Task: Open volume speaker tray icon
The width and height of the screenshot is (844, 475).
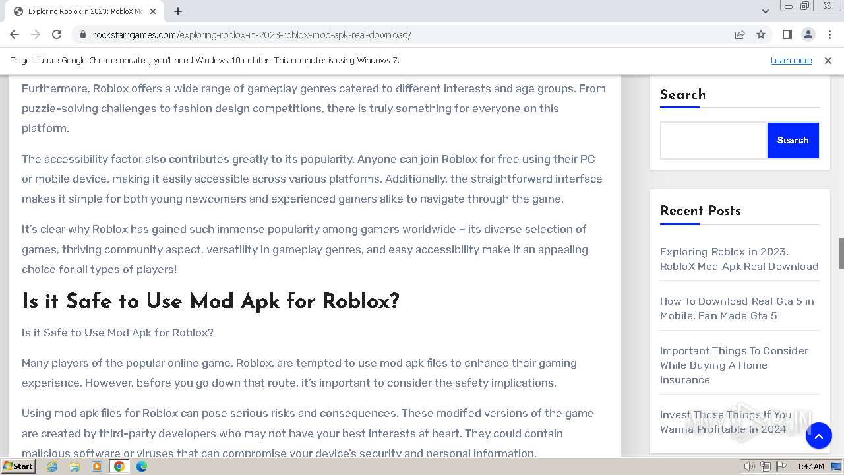Action: coord(749,466)
